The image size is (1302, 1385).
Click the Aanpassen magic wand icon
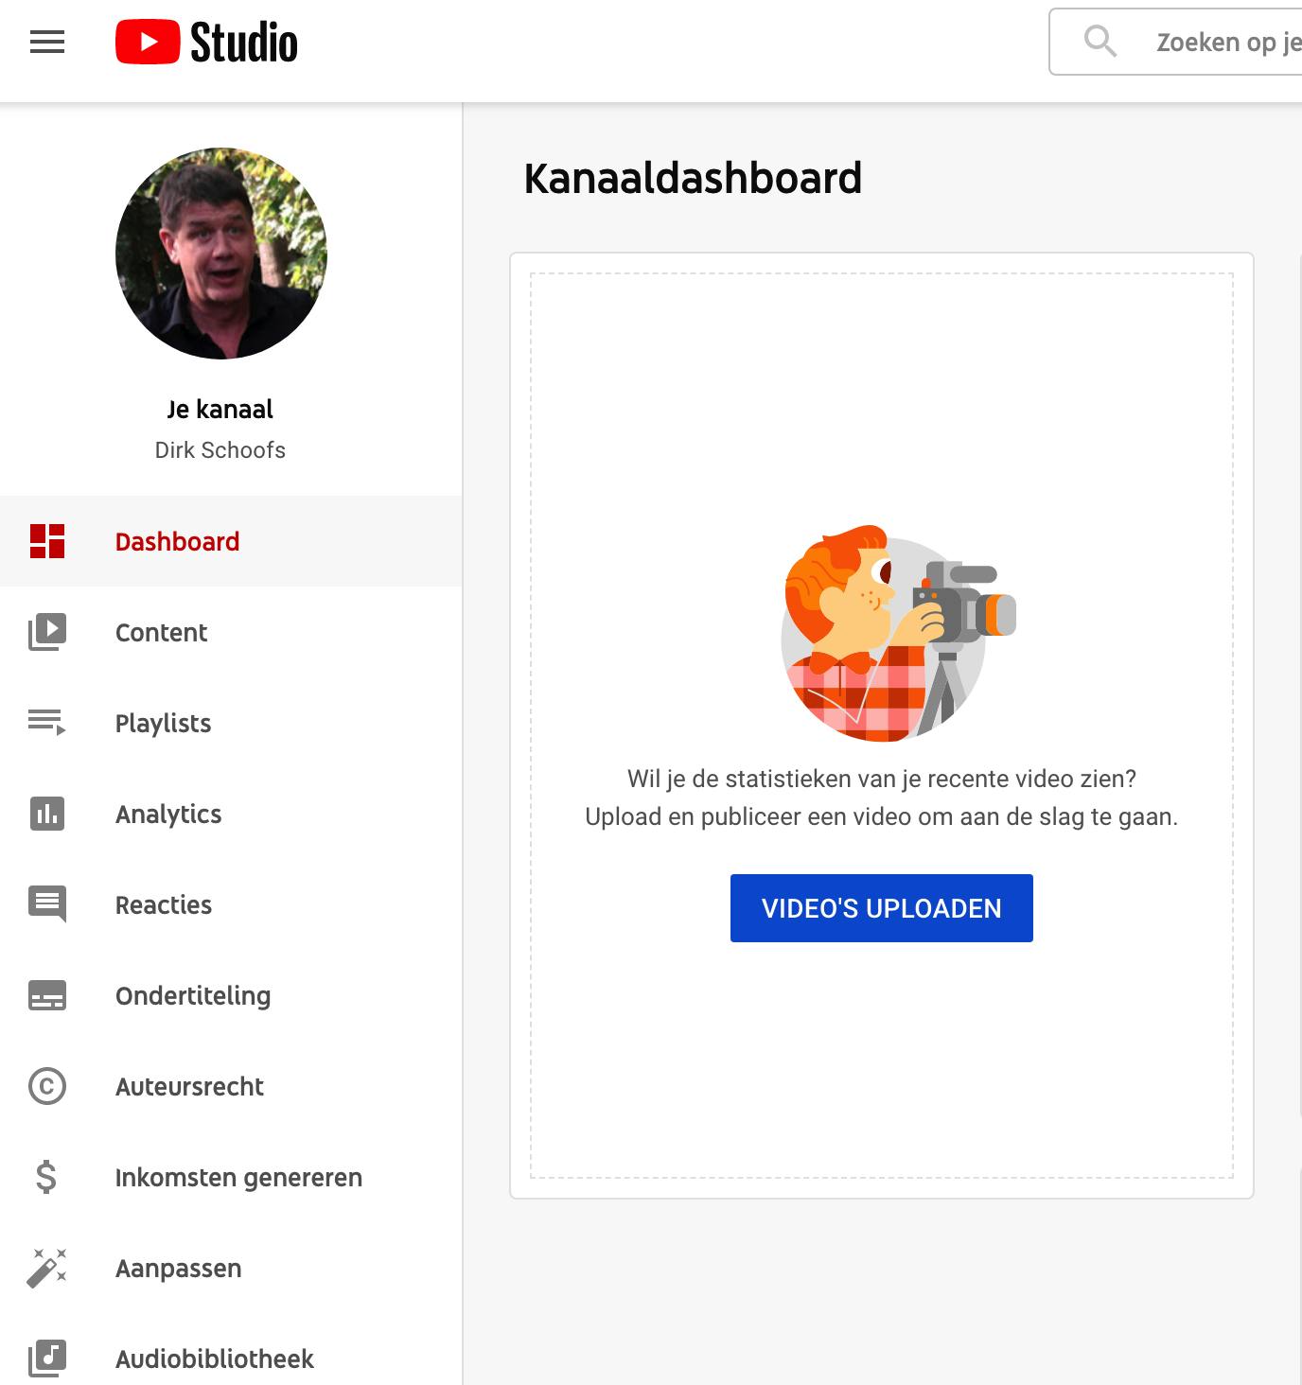tap(47, 1268)
